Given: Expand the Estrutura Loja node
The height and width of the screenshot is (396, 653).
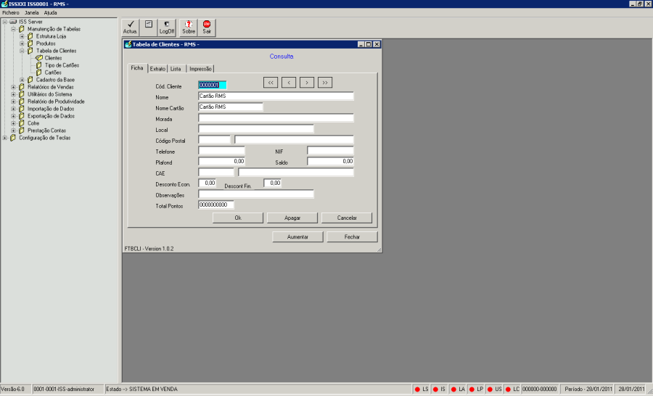Looking at the screenshot, I should (22, 36).
